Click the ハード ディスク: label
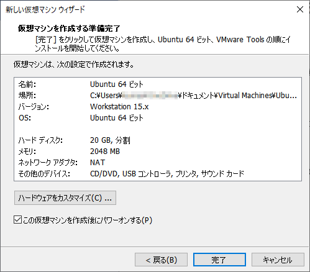The height and width of the screenshot is (272, 310). click(40, 140)
